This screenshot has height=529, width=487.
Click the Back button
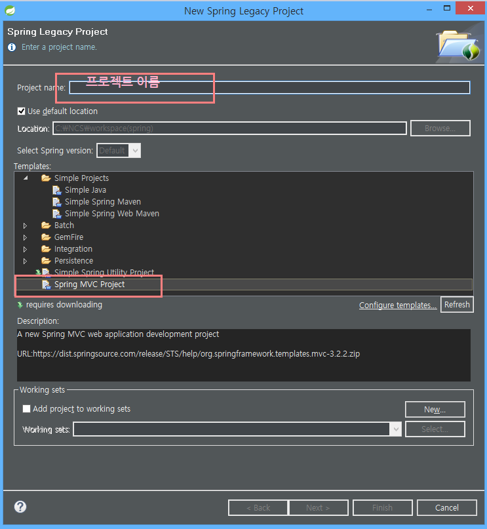point(258,508)
